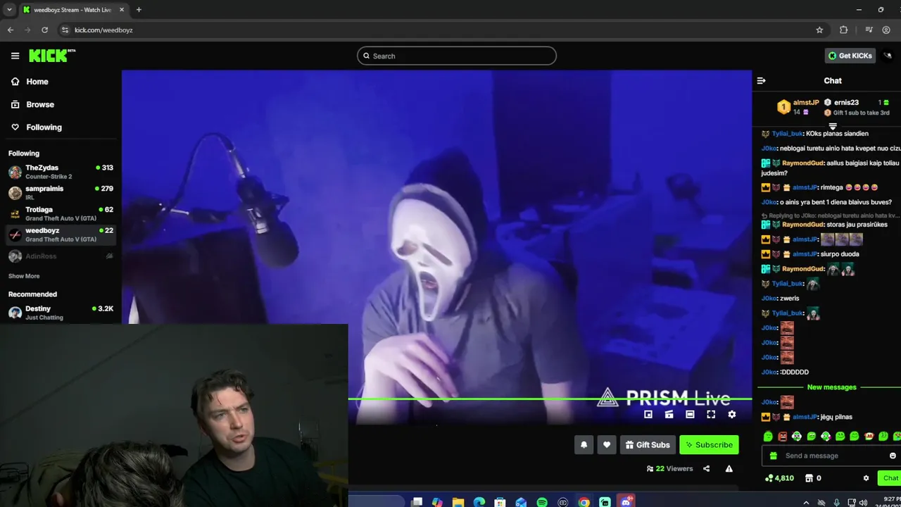Expand following list with Show More
The height and width of the screenshot is (507, 901).
[x=24, y=276]
